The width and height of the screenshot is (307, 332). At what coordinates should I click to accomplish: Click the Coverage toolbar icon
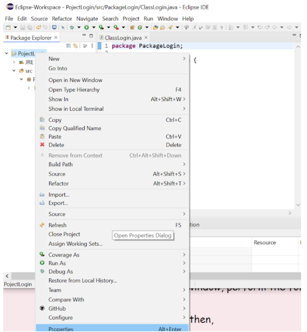pyautogui.click(x=101, y=28)
